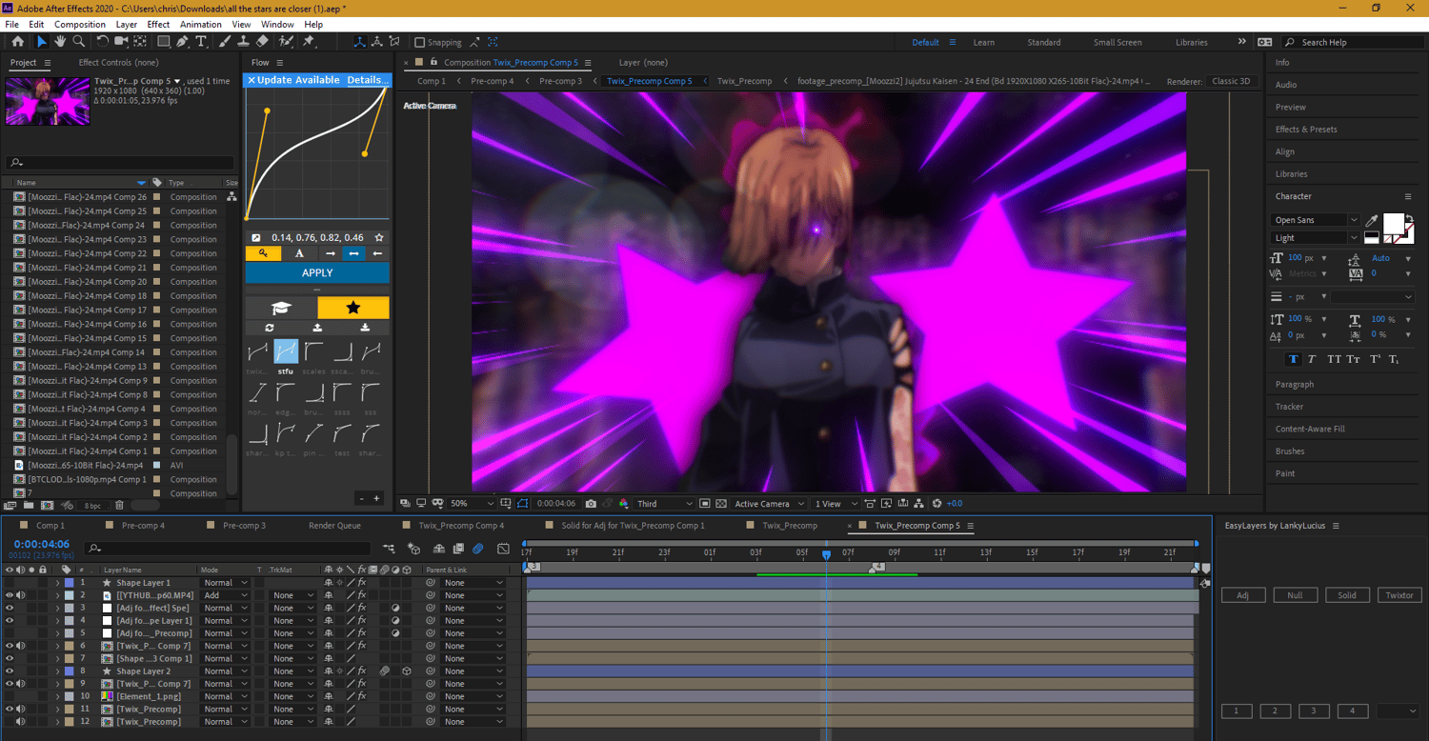Open the Animation menu
The image size is (1429, 741).
[x=201, y=24]
